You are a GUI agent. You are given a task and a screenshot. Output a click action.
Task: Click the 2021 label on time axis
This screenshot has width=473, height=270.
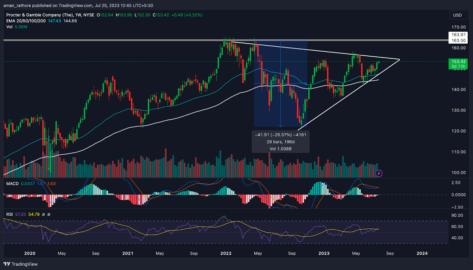click(x=128, y=253)
